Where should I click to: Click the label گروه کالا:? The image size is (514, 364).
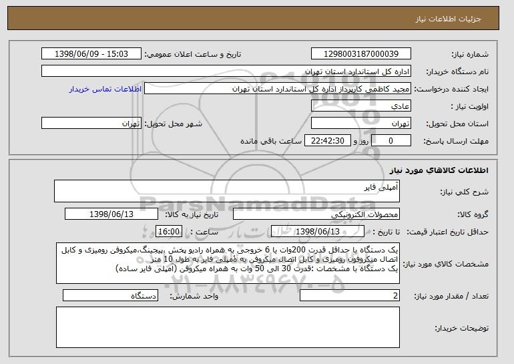tap(473, 214)
